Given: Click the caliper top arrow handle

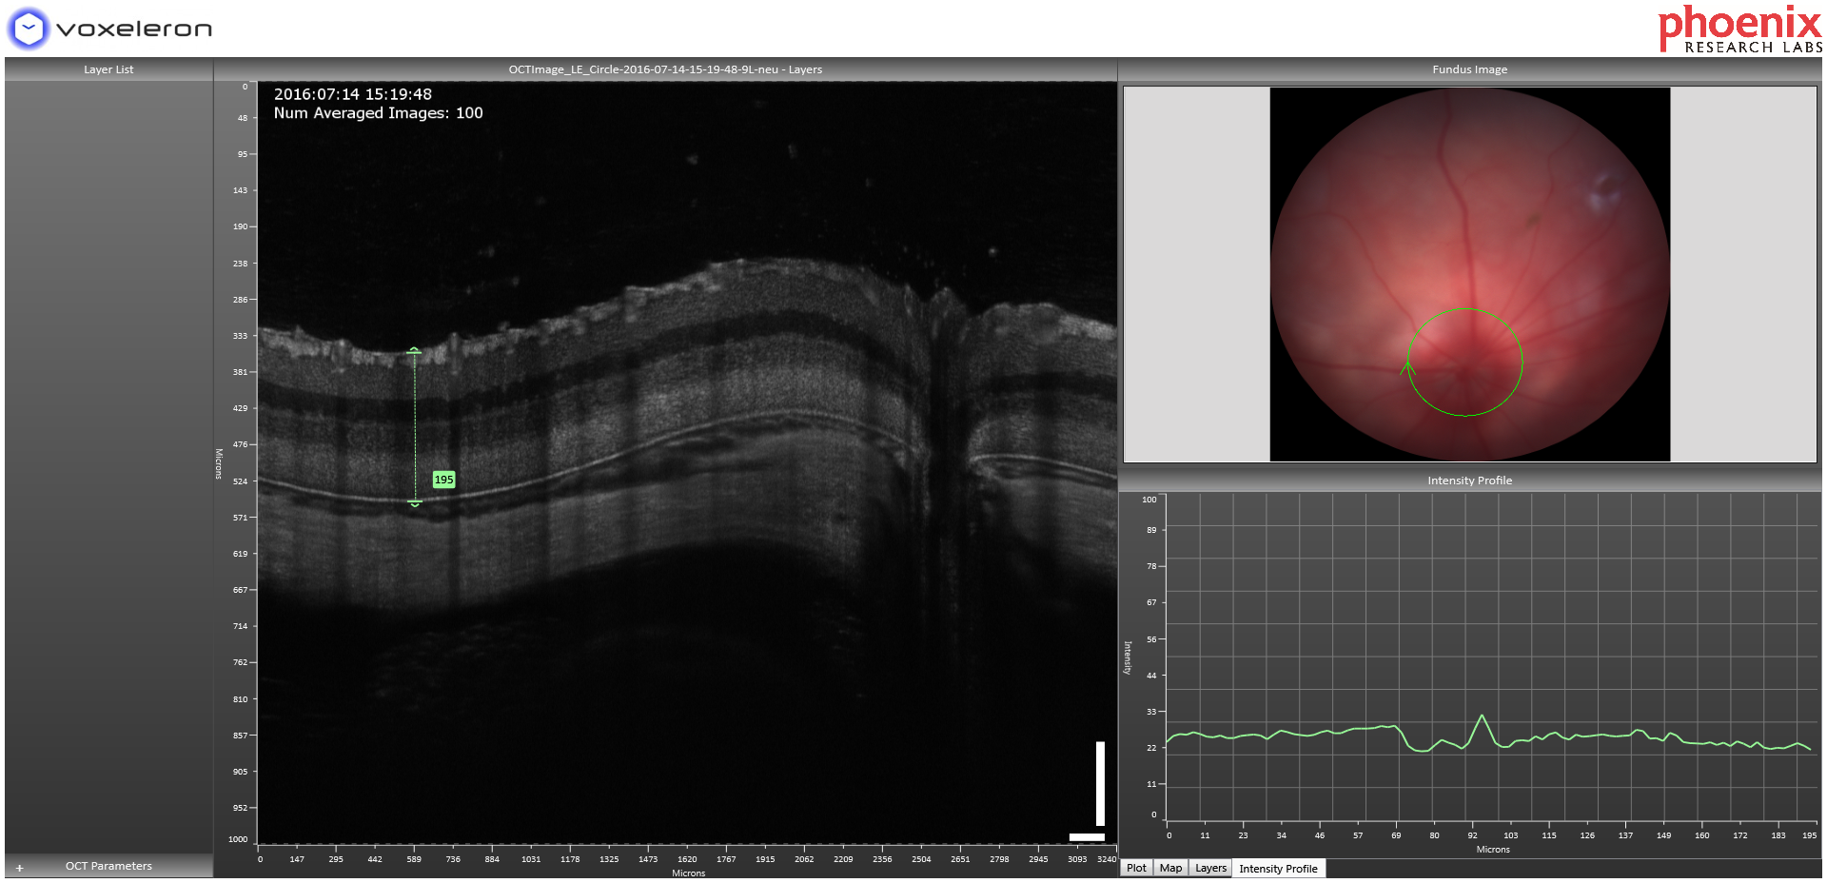Looking at the screenshot, I should coord(414,350).
